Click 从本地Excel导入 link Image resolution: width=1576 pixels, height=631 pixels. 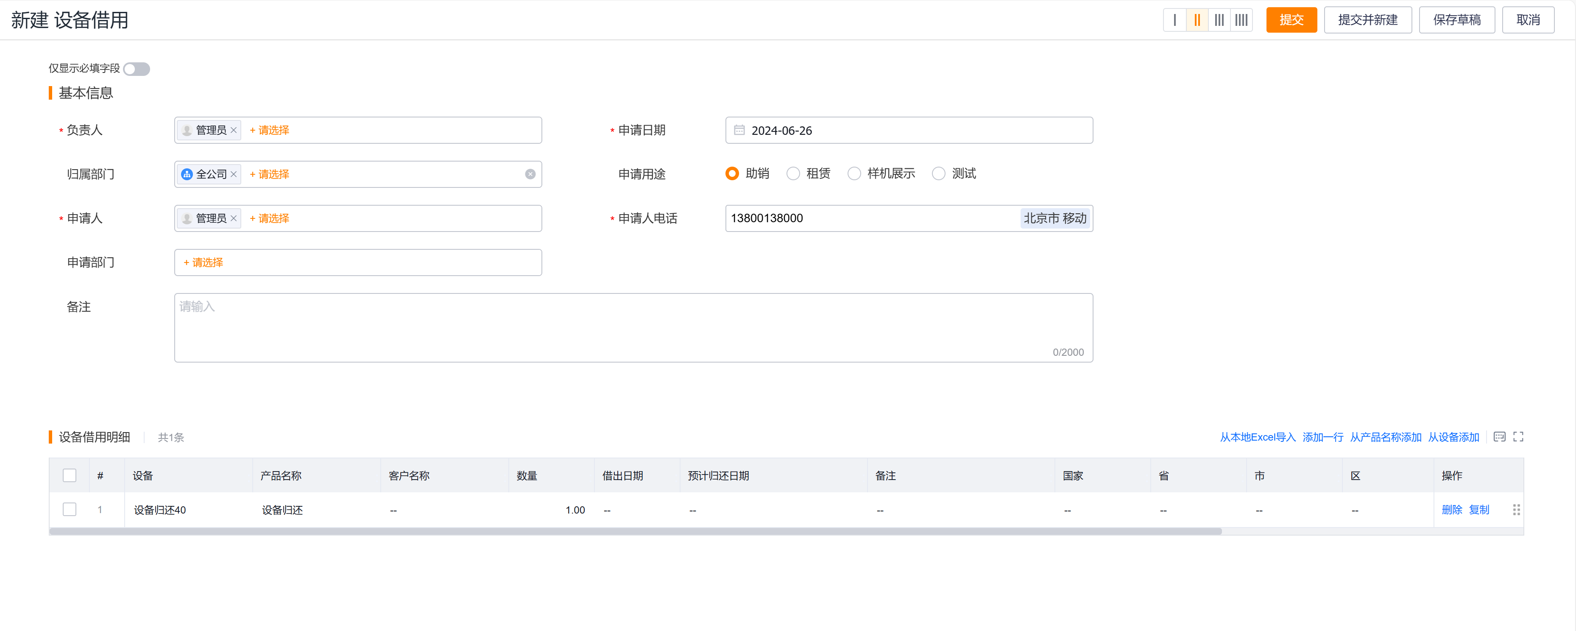coord(1257,437)
